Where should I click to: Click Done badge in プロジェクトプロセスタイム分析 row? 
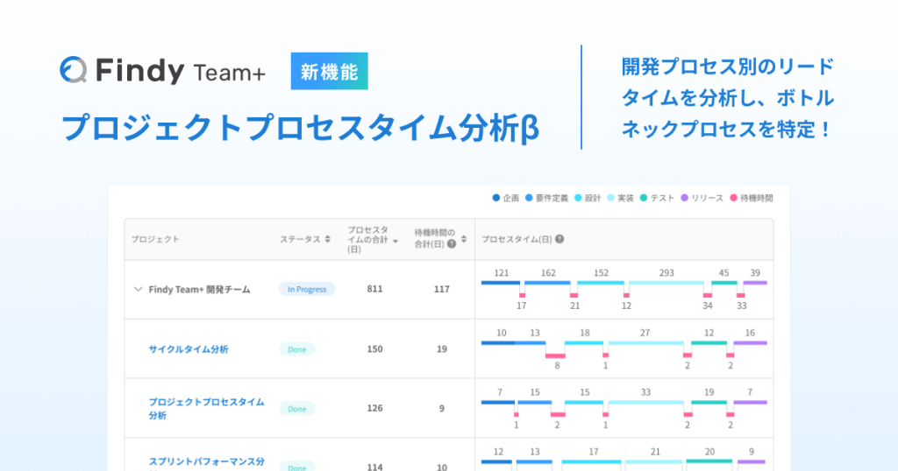point(296,409)
